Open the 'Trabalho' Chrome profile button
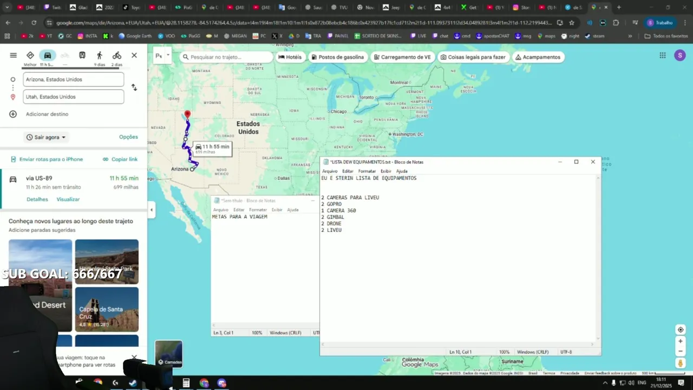The image size is (693, 390). [660, 23]
